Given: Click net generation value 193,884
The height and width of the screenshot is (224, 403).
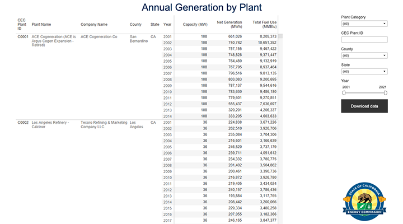Looking at the screenshot, I should point(235,196).
